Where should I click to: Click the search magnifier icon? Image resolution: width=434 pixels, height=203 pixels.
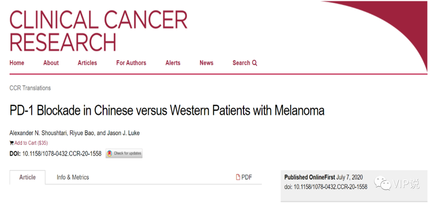[x=254, y=63]
